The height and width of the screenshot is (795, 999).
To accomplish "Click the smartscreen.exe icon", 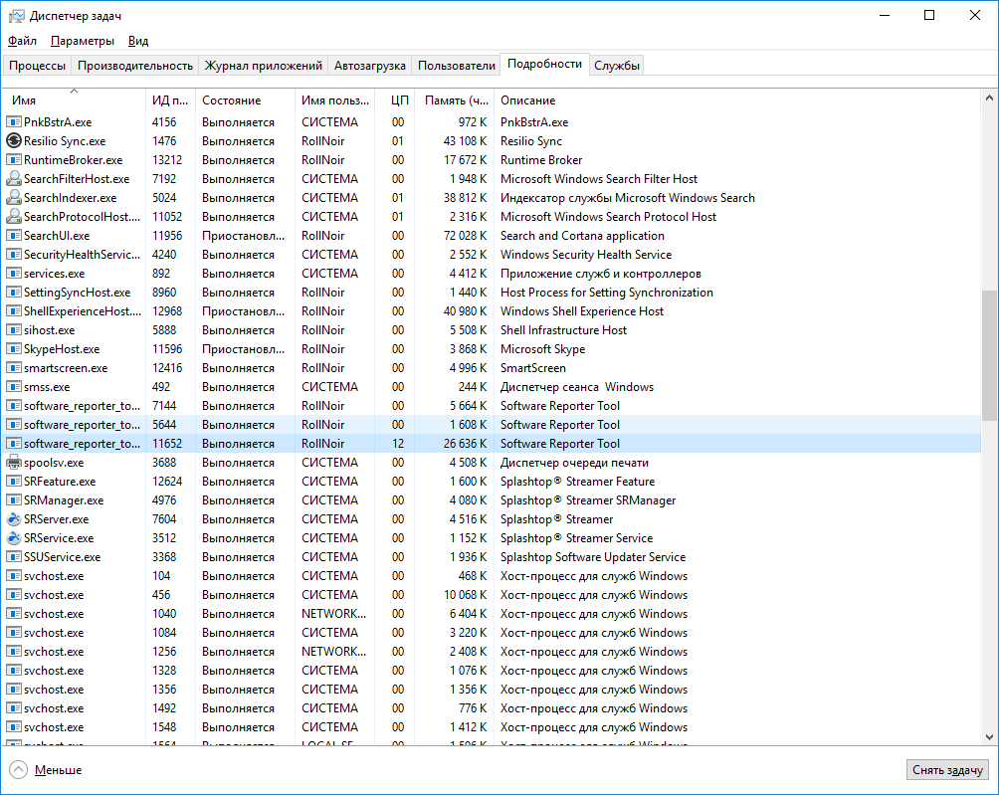I will point(13,367).
